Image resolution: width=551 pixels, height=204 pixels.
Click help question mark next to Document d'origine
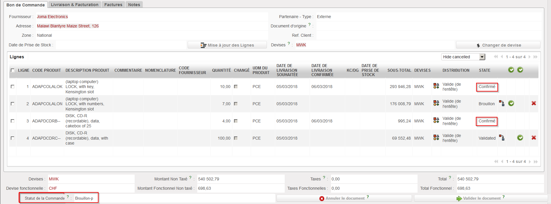click(309, 25)
